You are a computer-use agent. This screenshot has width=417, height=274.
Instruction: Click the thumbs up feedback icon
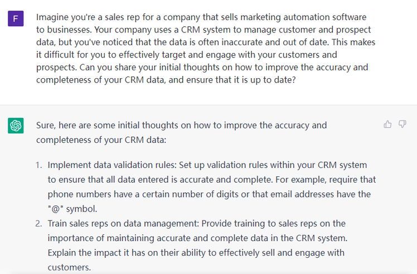click(x=387, y=124)
